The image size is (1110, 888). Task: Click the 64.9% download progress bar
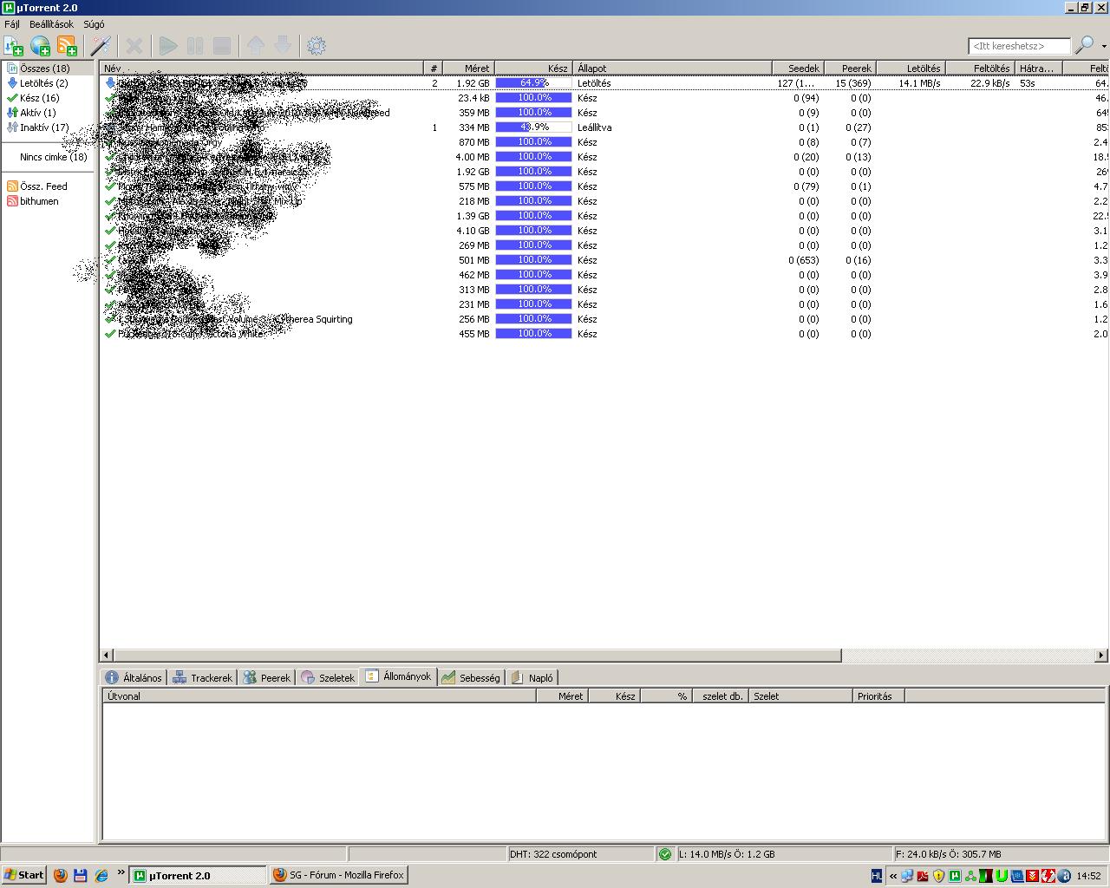coord(533,83)
